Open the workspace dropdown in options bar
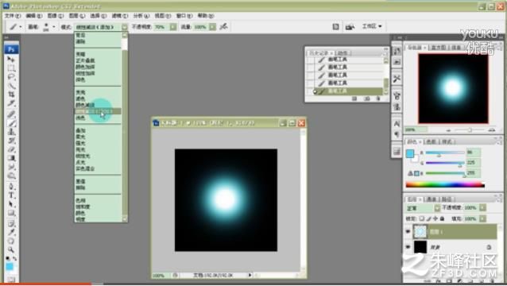Viewport: 507px width, 286px height. [x=372, y=26]
